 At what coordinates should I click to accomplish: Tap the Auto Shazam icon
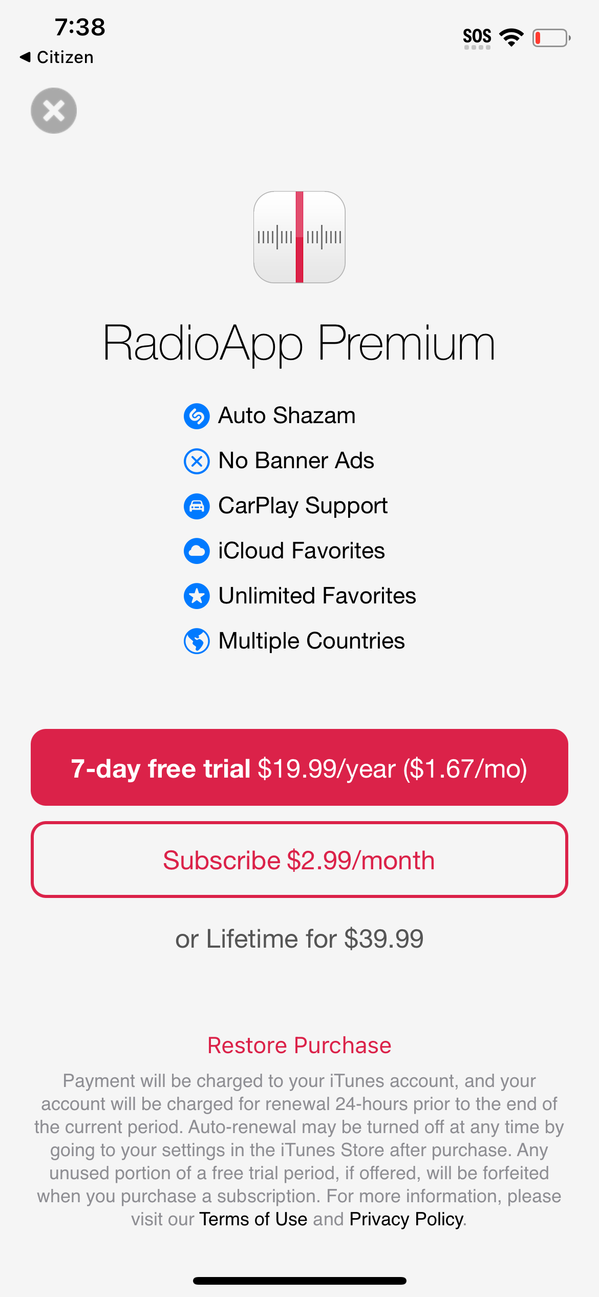[197, 416]
